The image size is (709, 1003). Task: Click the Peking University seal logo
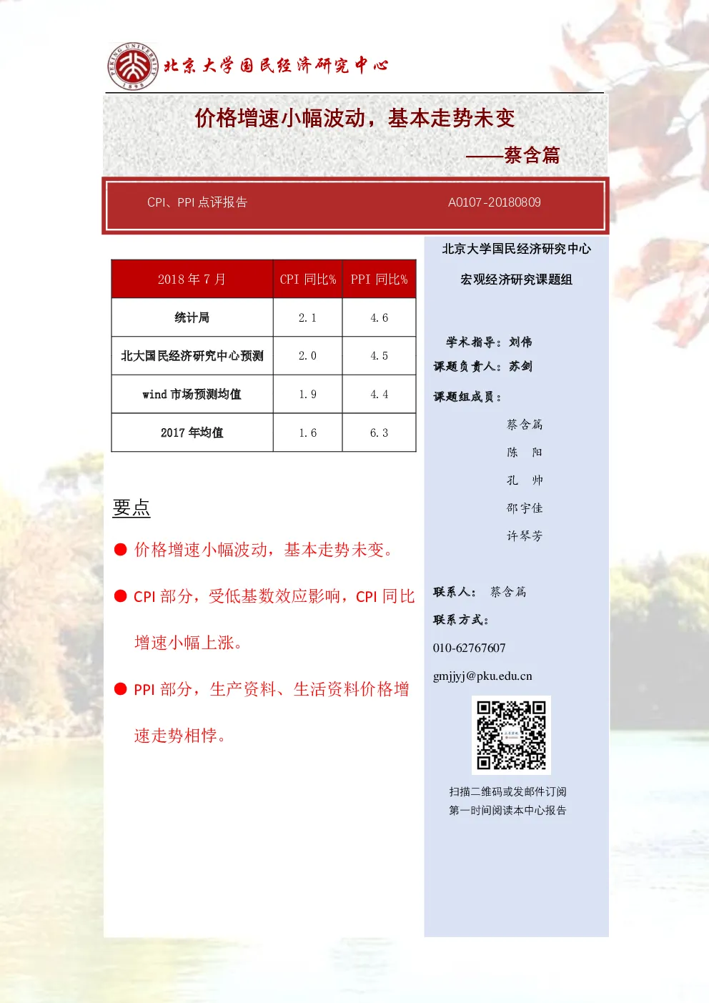[133, 66]
